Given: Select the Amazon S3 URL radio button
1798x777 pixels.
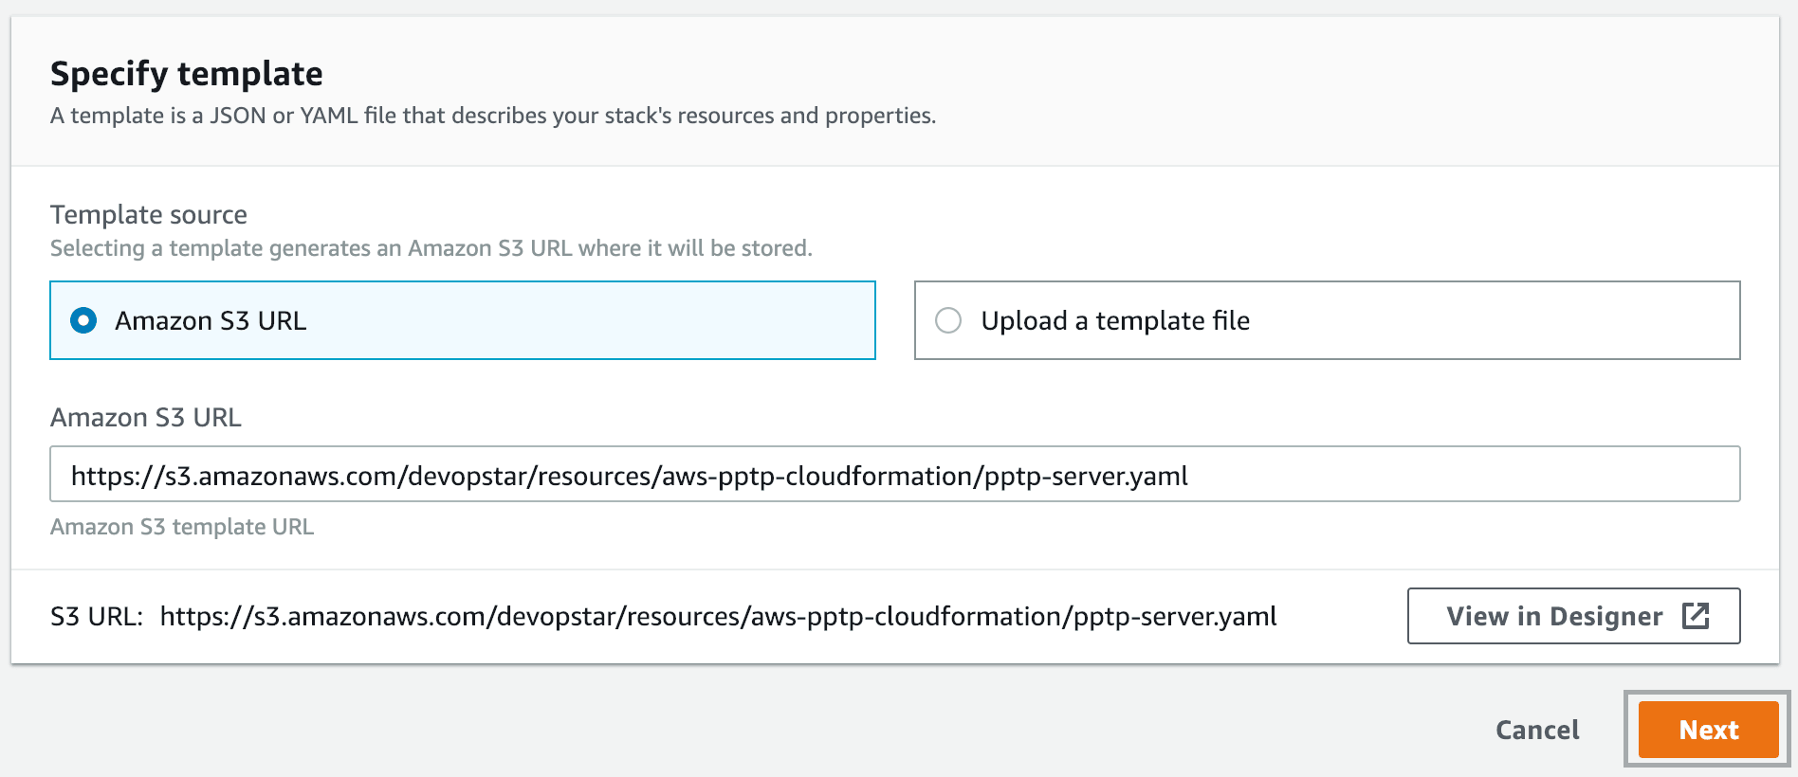Looking at the screenshot, I should click(x=83, y=320).
